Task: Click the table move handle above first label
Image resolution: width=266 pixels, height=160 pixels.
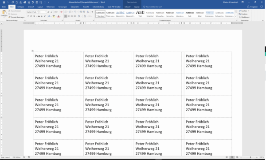Action: (x=32, y=51)
